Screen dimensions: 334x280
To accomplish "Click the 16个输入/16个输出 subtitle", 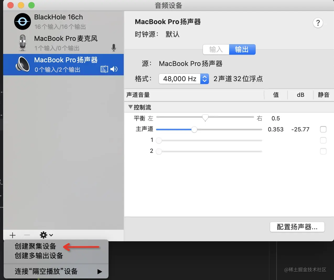I will click(60, 27).
